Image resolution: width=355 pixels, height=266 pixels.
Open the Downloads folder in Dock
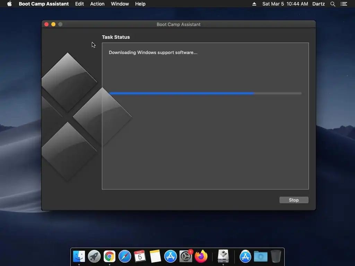261,257
